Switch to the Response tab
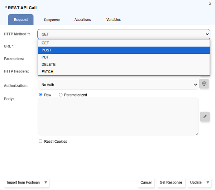215x190 pixels. (x=52, y=20)
